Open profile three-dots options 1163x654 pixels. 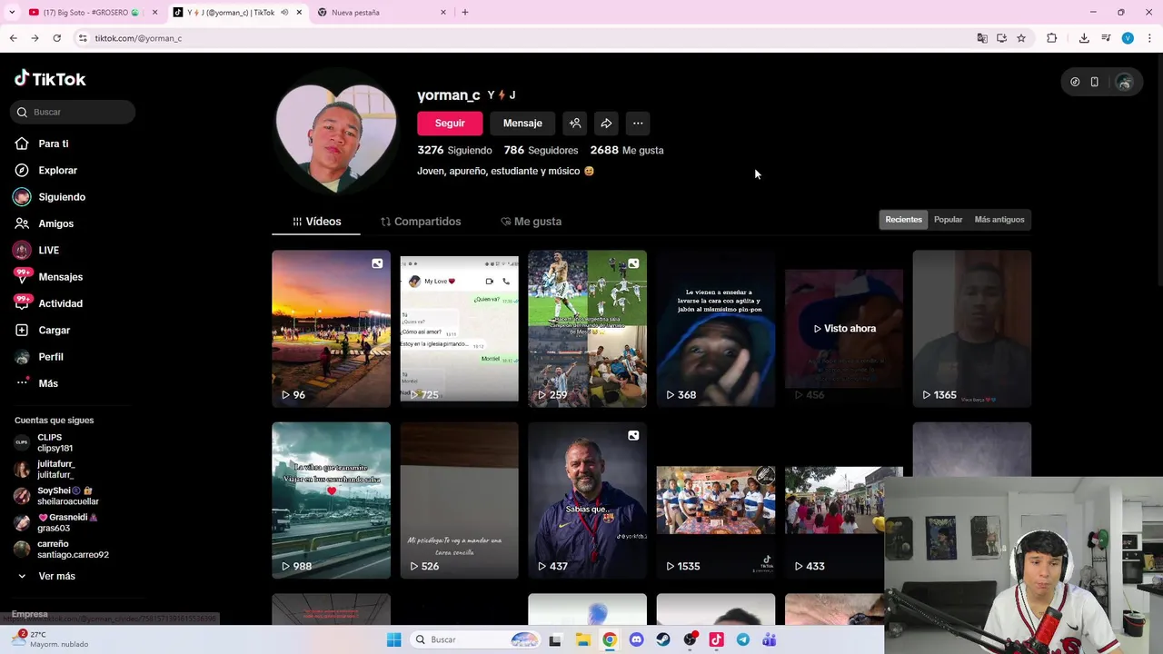coord(638,124)
